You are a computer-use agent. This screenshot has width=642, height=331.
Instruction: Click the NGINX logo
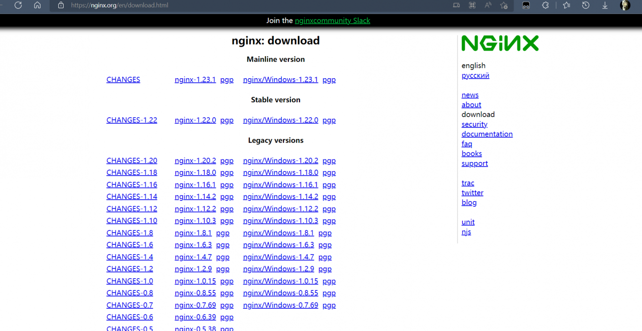[500, 43]
